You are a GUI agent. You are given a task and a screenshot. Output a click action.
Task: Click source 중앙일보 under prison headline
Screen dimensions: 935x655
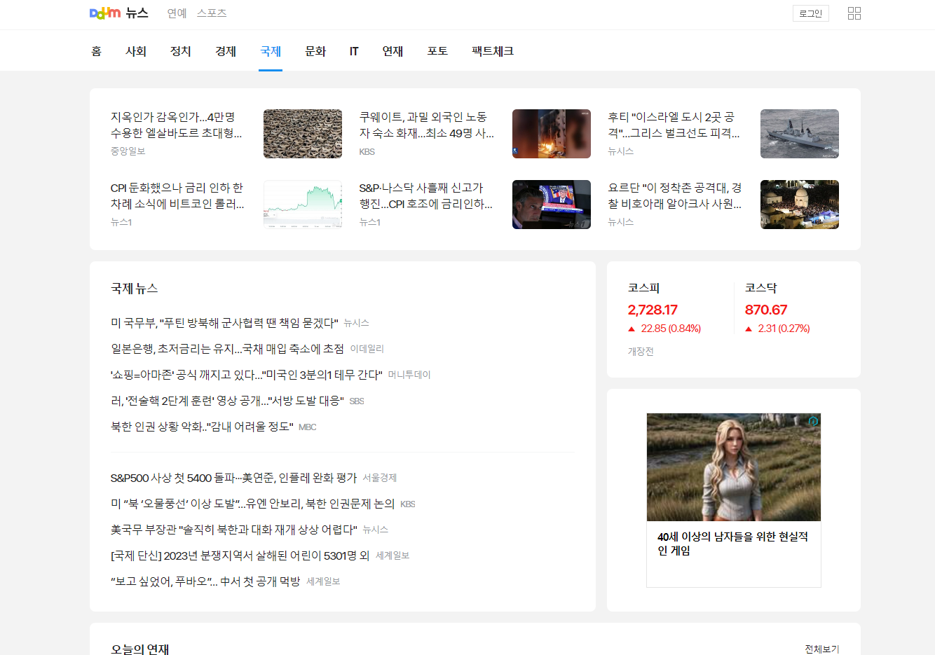[x=128, y=151]
